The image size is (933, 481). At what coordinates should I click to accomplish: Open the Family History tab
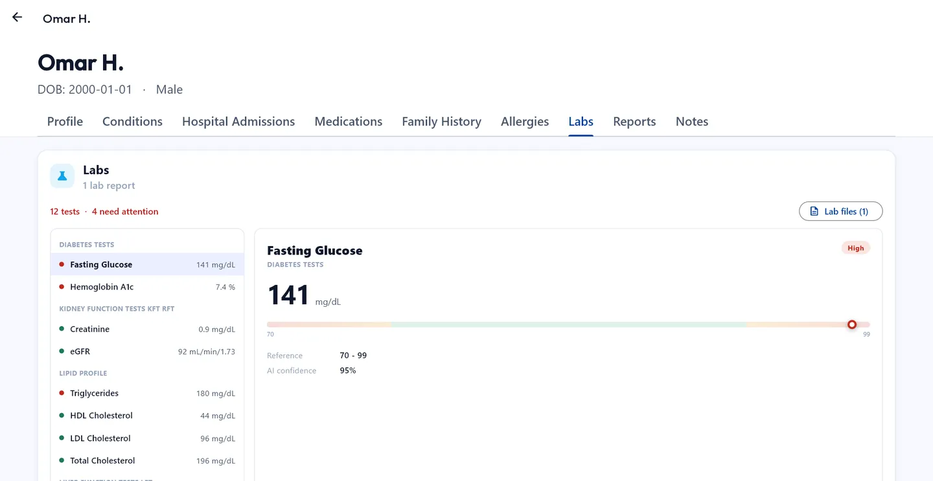[441, 122]
